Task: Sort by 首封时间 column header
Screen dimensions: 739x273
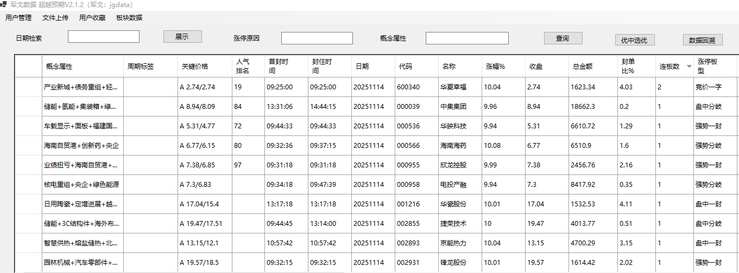Action: click(x=286, y=67)
